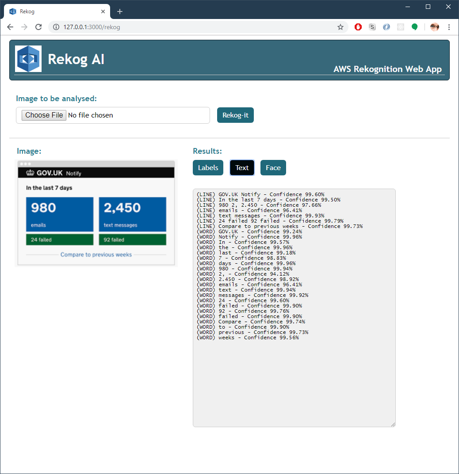Viewport: 459px width, 474px height.
Task: Show Face results
Action: tap(273, 168)
